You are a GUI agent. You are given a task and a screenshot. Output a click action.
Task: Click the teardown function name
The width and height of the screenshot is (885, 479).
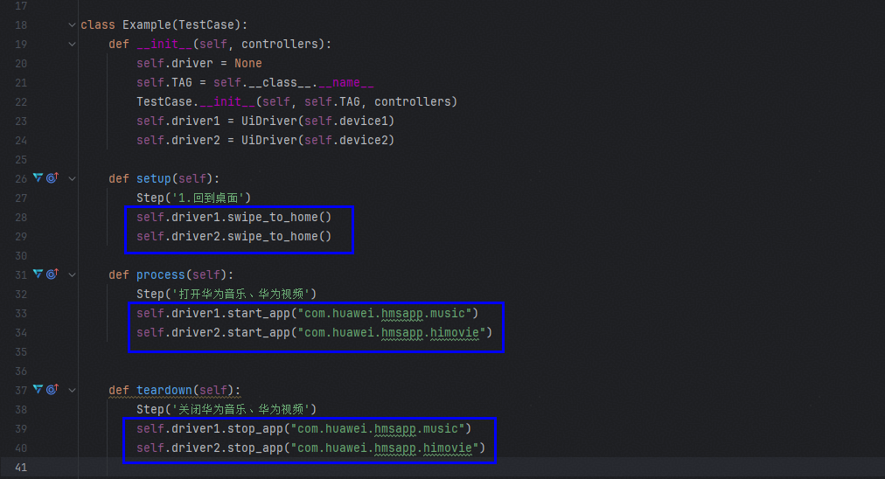tap(164, 391)
